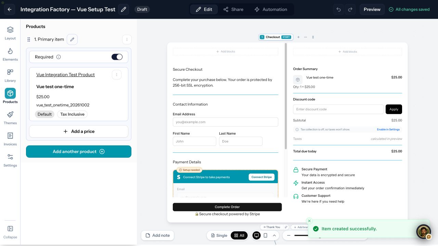Undo the last change
Image resolution: width=438 pixels, height=246 pixels.
point(339,10)
